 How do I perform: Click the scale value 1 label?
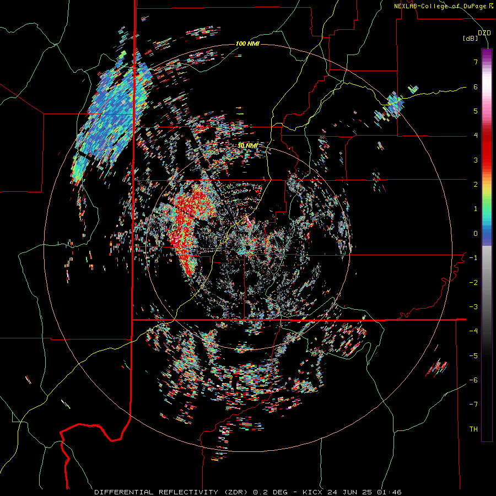pos(476,209)
